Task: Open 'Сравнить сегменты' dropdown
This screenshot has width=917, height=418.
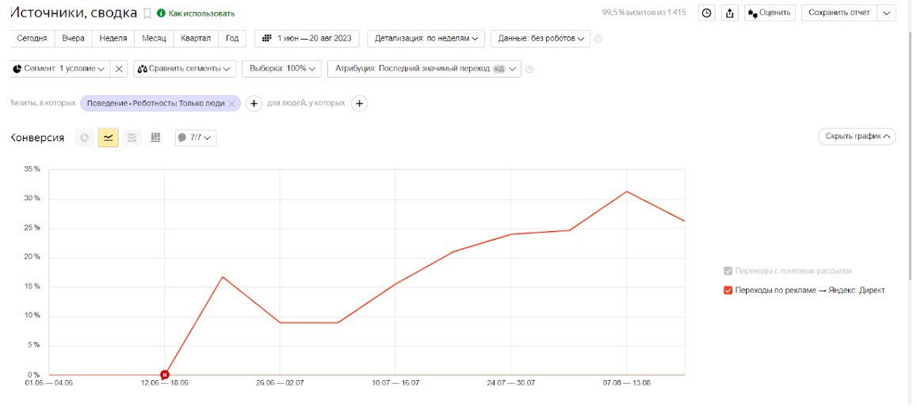Action: click(x=184, y=69)
